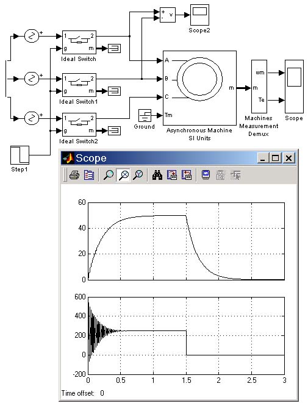Select the Ground block
308x403 pixels.
point(145,115)
